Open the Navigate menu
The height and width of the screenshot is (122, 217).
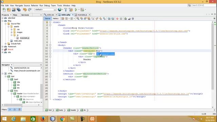tap(19, 5)
